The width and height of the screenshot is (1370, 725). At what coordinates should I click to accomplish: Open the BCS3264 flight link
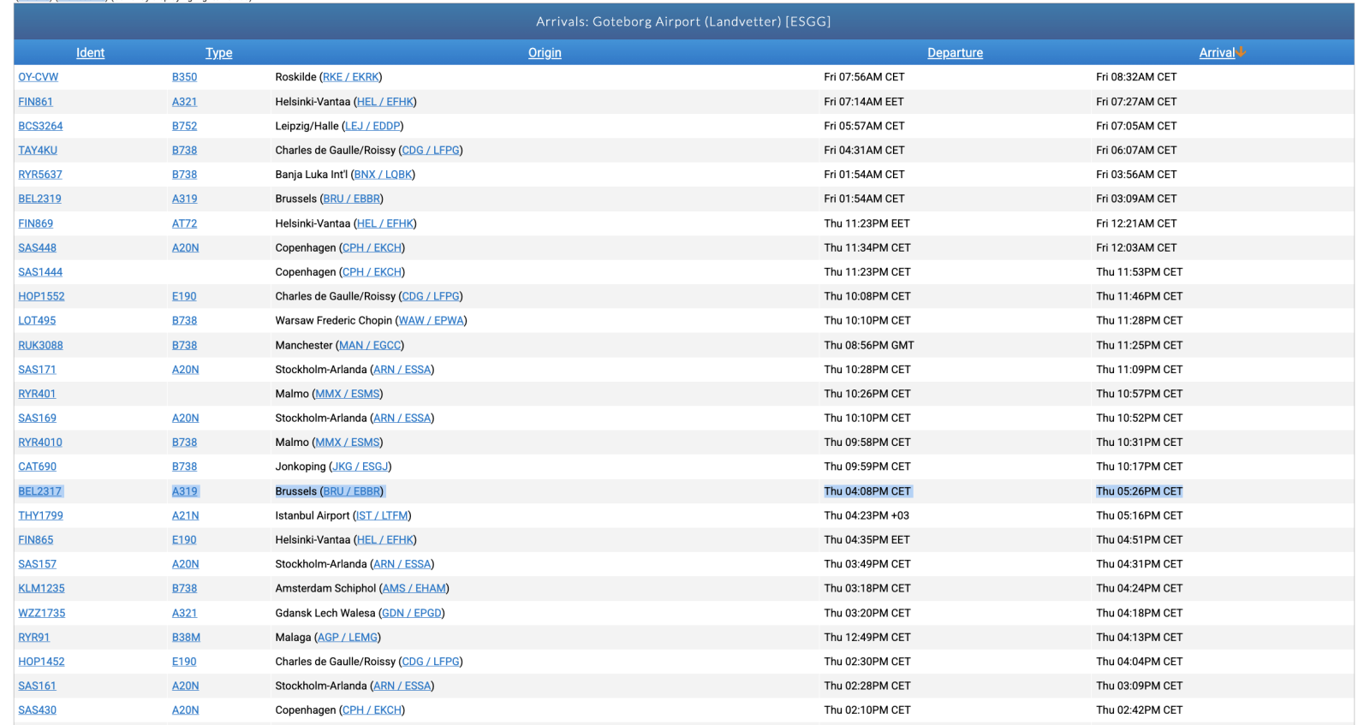tap(40, 126)
